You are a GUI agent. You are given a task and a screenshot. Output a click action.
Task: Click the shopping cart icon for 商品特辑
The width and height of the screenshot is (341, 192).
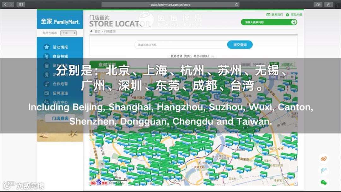click(x=46, y=56)
